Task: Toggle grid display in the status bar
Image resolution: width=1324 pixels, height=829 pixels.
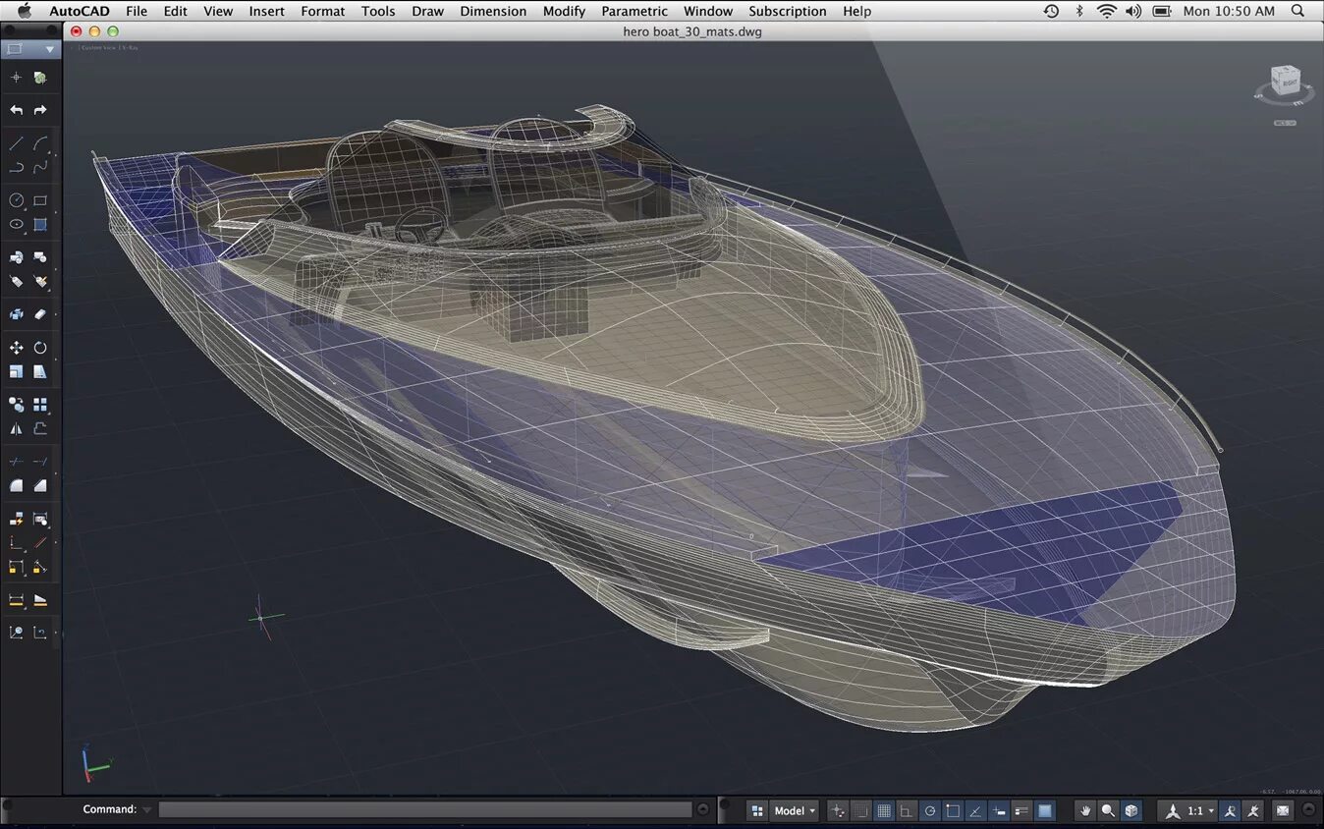Action: pyautogui.click(x=884, y=810)
